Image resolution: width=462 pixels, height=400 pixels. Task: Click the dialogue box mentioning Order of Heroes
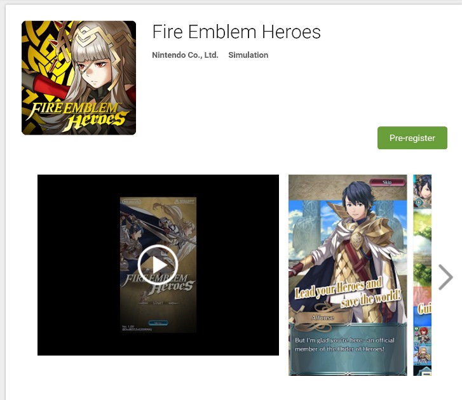(348, 349)
